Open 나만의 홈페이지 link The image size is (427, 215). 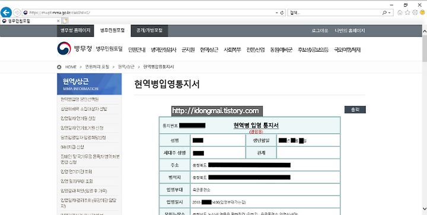(350, 31)
